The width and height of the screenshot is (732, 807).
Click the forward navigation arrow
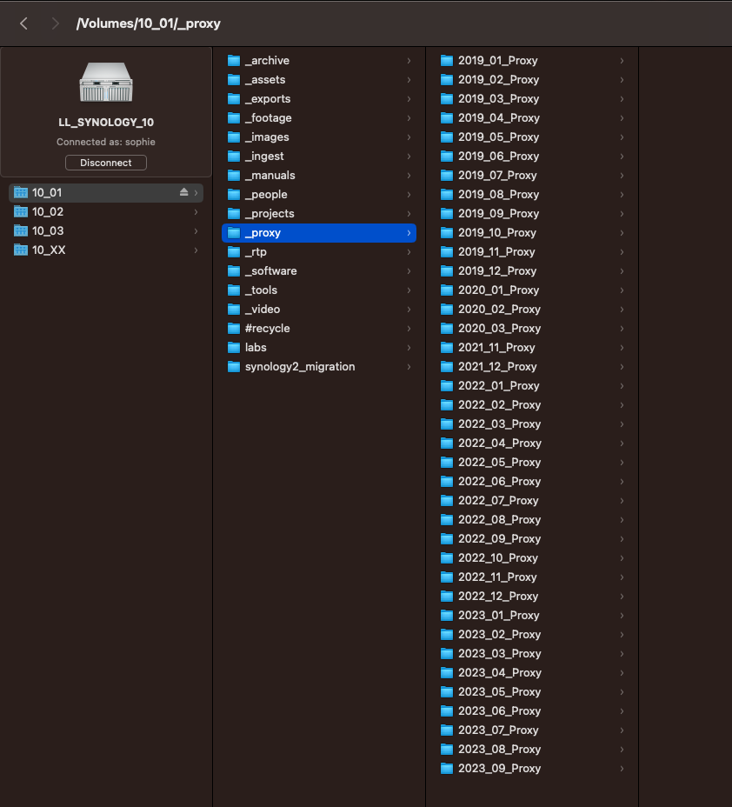click(x=56, y=23)
